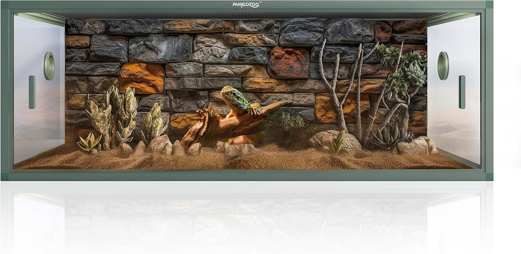Pick the bright orange stone in the wall
This screenshot has height=254, width=521.
pos(142,78)
